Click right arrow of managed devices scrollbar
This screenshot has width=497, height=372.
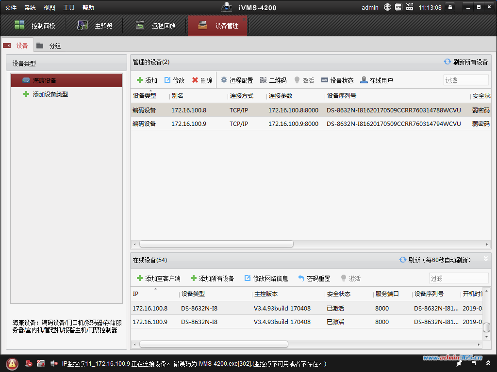point(487,244)
